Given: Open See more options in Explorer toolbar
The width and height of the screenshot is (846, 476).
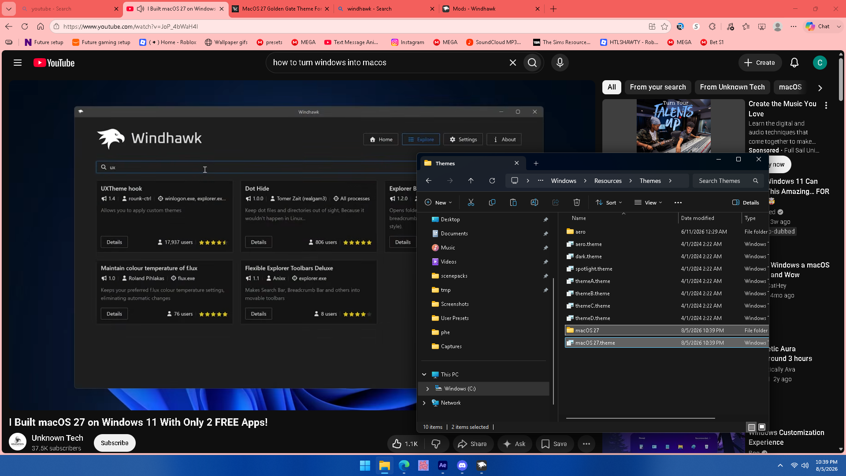Looking at the screenshot, I should tap(678, 203).
